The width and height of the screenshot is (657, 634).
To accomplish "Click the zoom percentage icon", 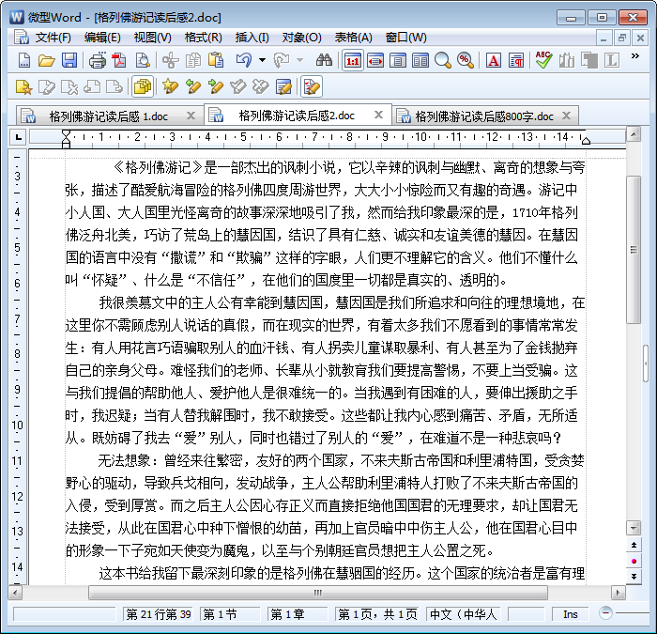I will (466, 61).
